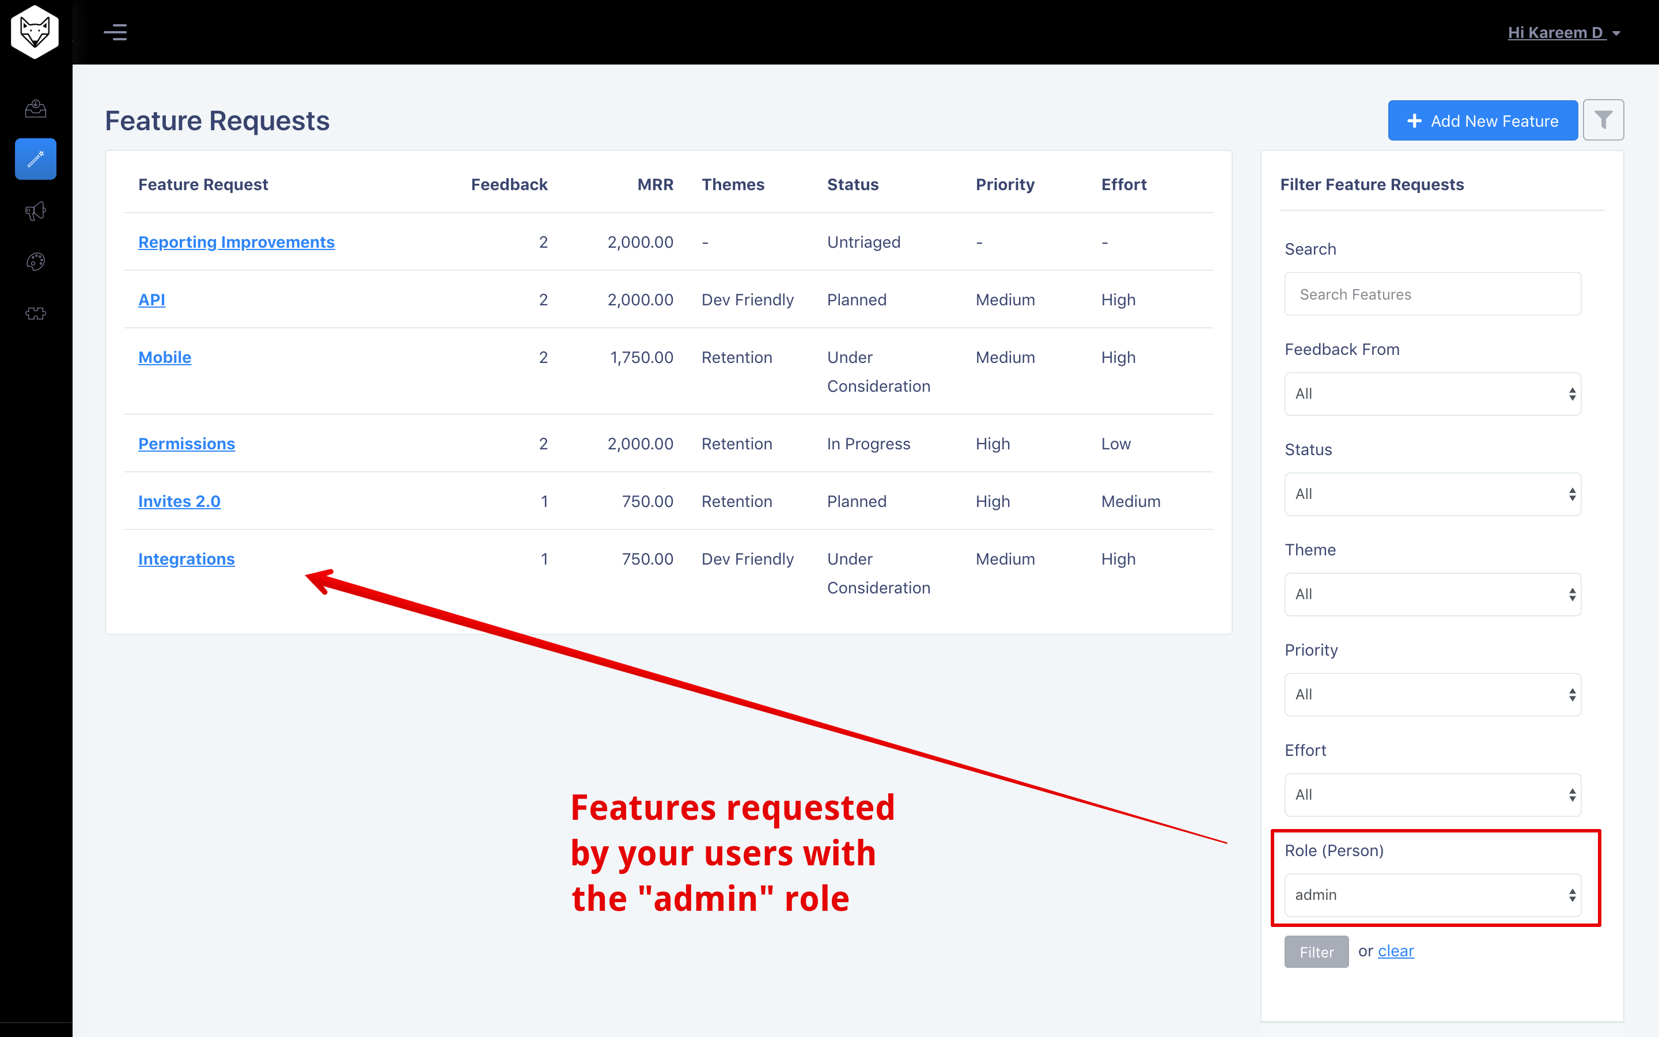Viewport: 1659px width, 1037px height.
Task: Expand the Status filter dropdown
Action: (1433, 494)
